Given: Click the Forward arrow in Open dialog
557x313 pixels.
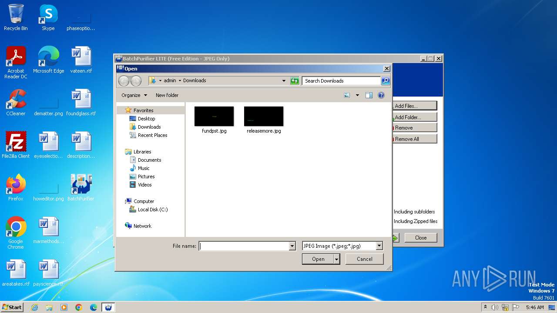Looking at the screenshot, I should 136,81.
